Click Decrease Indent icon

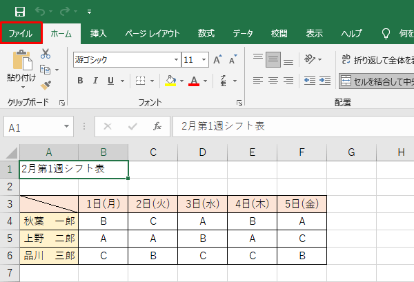(310, 81)
